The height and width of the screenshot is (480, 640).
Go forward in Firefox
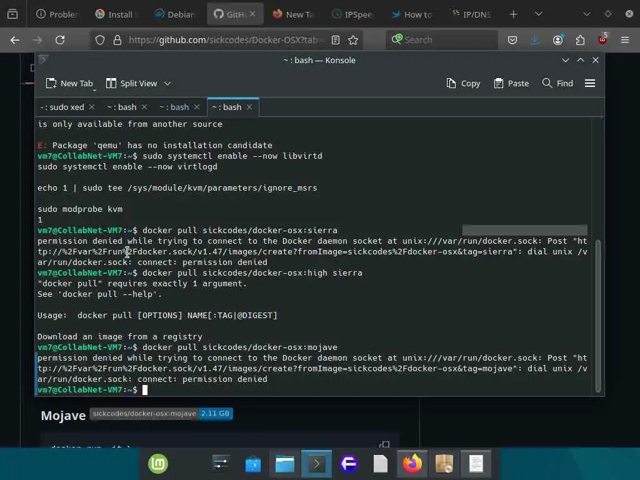pos(37,40)
